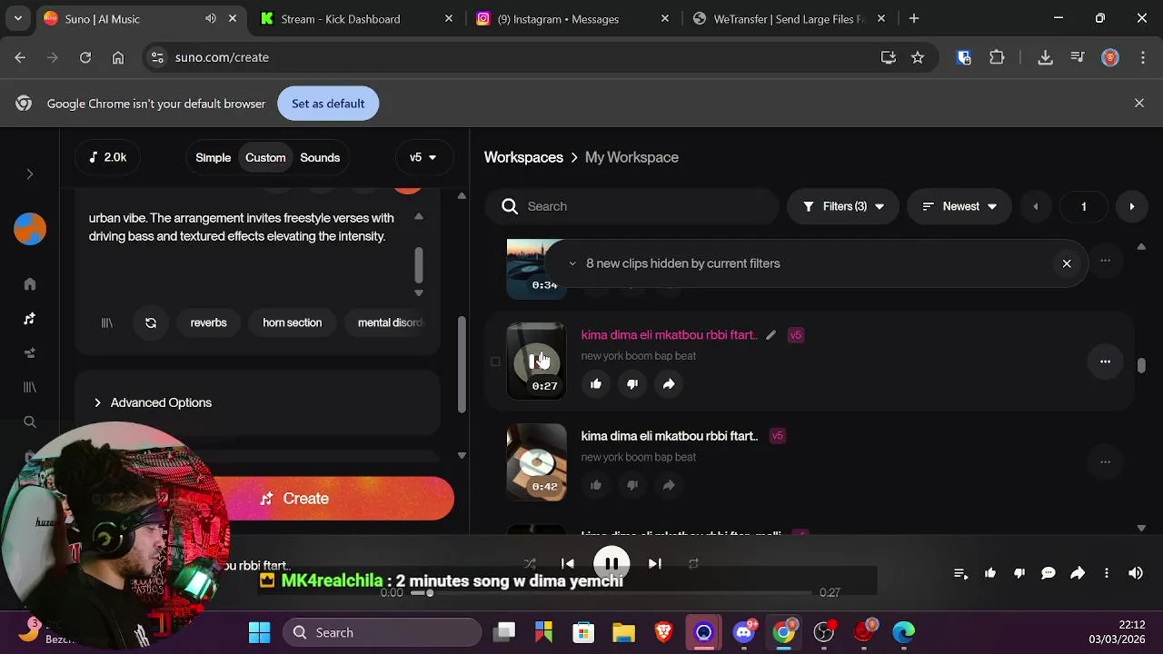Open My Workspace breadcrumb

631,157
